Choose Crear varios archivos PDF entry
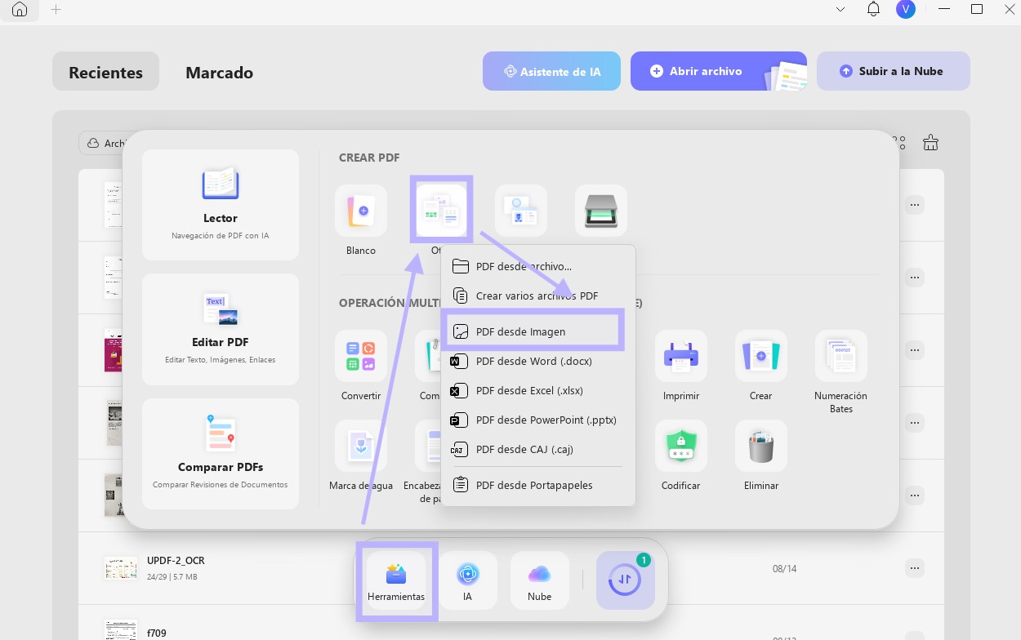This screenshot has width=1021, height=640. point(537,296)
